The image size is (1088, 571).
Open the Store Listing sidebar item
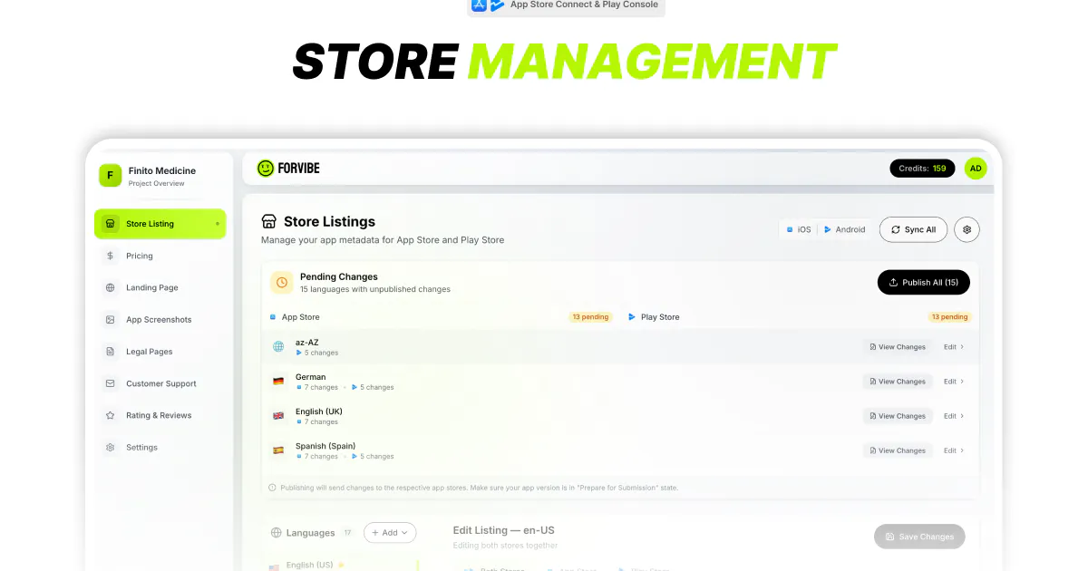coord(160,224)
